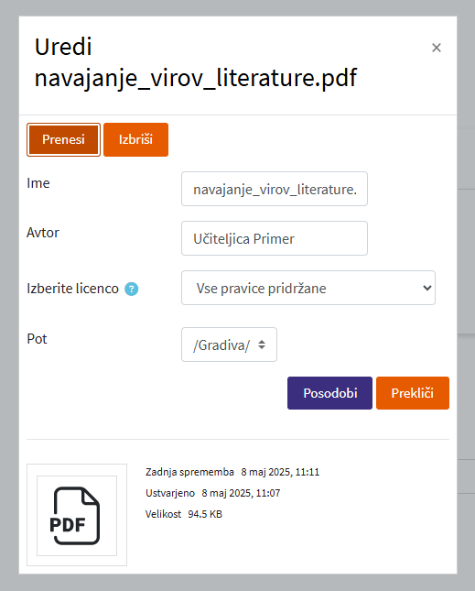
Task: Open the /Gradiva/ path dropdown
Action: tap(229, 345)
